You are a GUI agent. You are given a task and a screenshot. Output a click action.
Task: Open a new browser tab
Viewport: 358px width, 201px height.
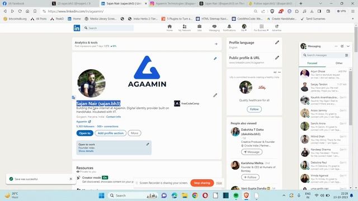pos(301,3)
